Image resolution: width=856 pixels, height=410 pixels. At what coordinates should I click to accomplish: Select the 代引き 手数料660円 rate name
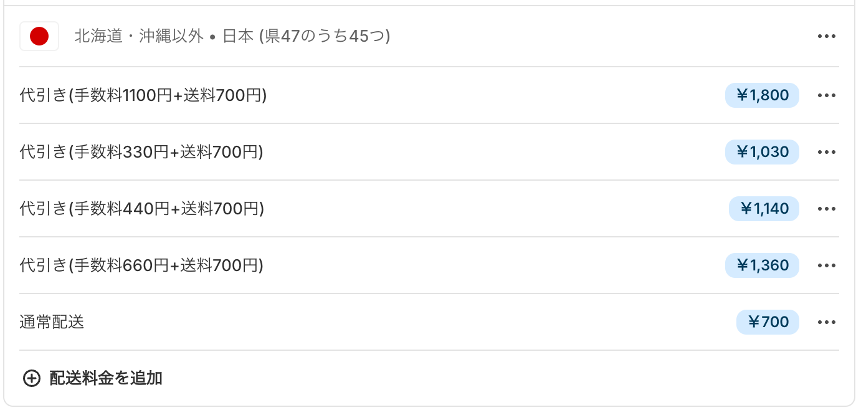141,265
